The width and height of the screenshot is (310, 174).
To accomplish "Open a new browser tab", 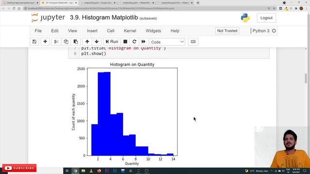I will pos(198,3).
